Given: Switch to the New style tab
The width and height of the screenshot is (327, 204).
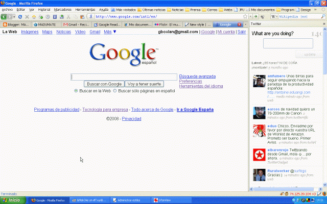Looking at the screenshot, I should (x=198, y=24).
